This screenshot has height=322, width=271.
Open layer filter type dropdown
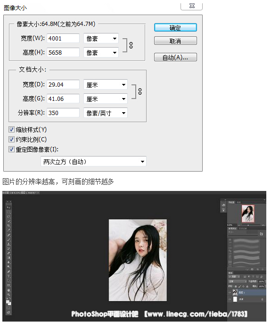pos(234,277)
